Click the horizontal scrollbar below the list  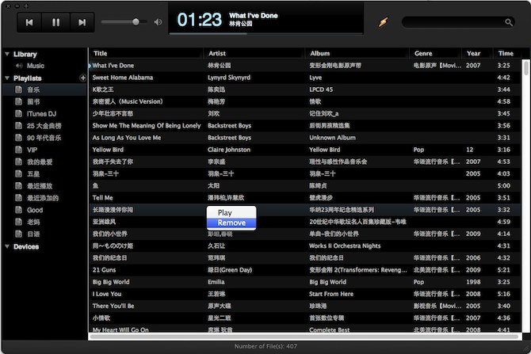(304, 337)
